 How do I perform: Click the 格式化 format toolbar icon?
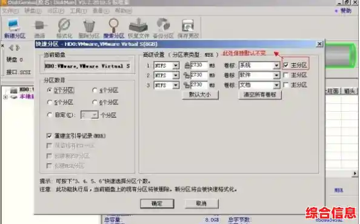pyautogui.click(x=64, y=28)
